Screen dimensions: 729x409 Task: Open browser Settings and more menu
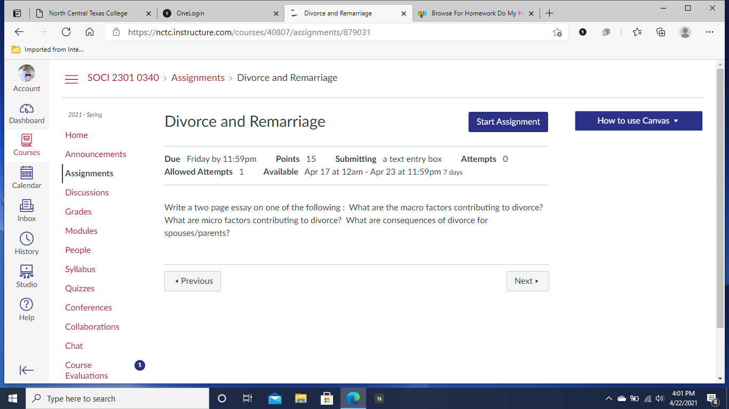pos(709,32)
